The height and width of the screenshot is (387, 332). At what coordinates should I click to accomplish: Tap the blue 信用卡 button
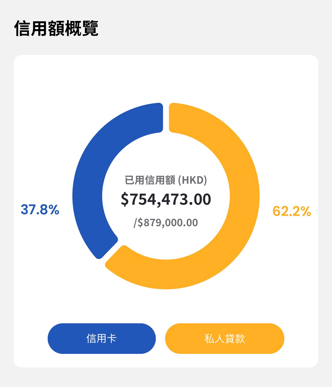click(102, 338)
